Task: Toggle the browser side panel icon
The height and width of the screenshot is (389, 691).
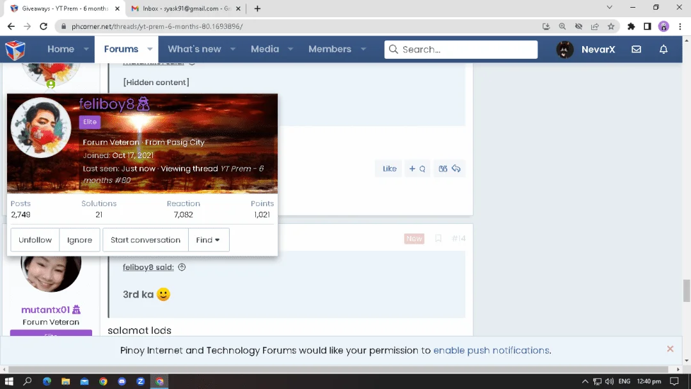Action: point(647,26)
